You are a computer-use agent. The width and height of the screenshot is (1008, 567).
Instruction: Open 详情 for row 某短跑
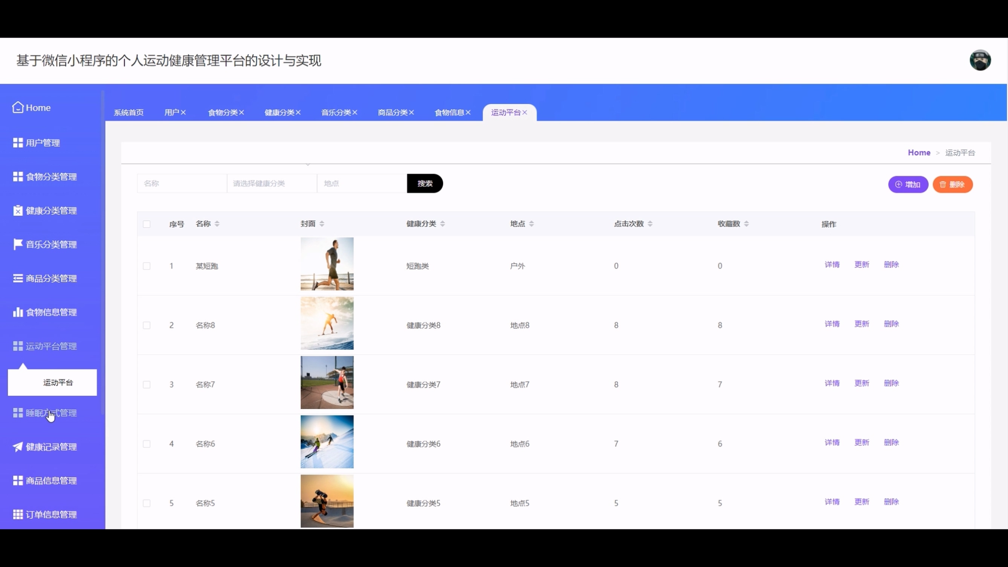point(832,264)
